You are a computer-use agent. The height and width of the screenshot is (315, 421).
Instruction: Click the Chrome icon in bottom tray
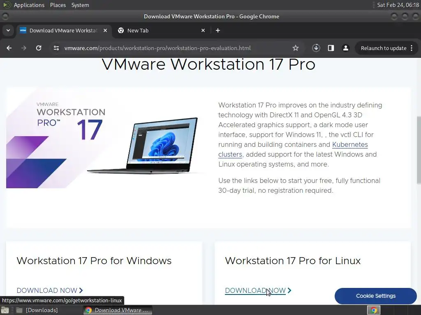(374, 310)
